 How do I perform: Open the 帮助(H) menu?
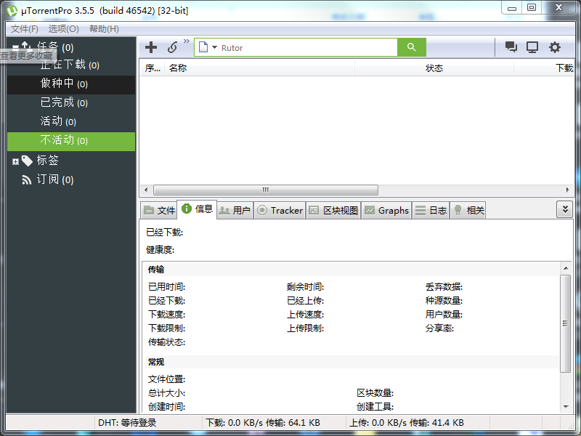point(104,29)
